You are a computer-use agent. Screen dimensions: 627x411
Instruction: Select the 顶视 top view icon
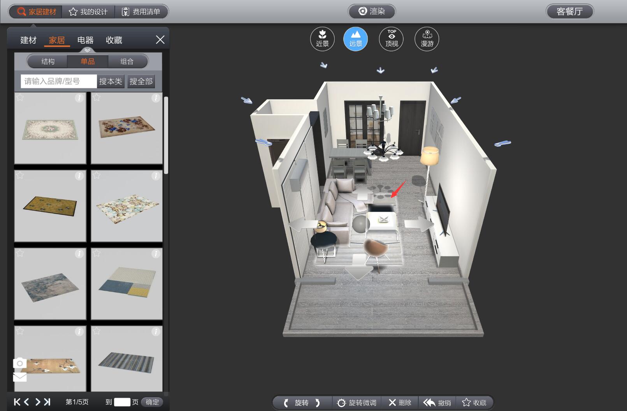391,39
